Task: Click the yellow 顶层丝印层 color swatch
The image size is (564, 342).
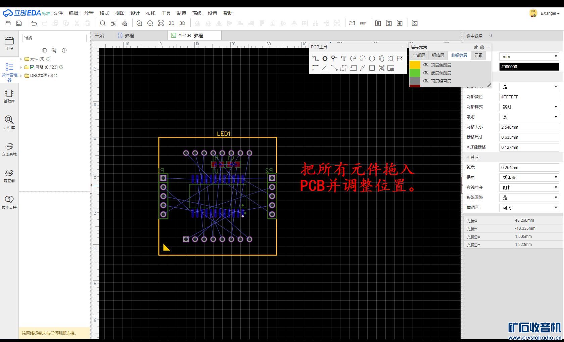Action: (415, 65)
